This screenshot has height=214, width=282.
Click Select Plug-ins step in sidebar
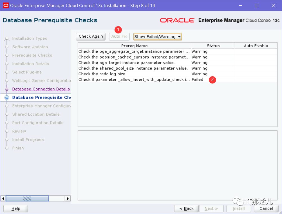coord(27,72)
